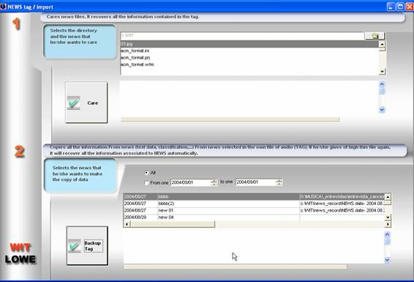Click the D:\MUSICA entrevistas path cell

tap(342, 196)
